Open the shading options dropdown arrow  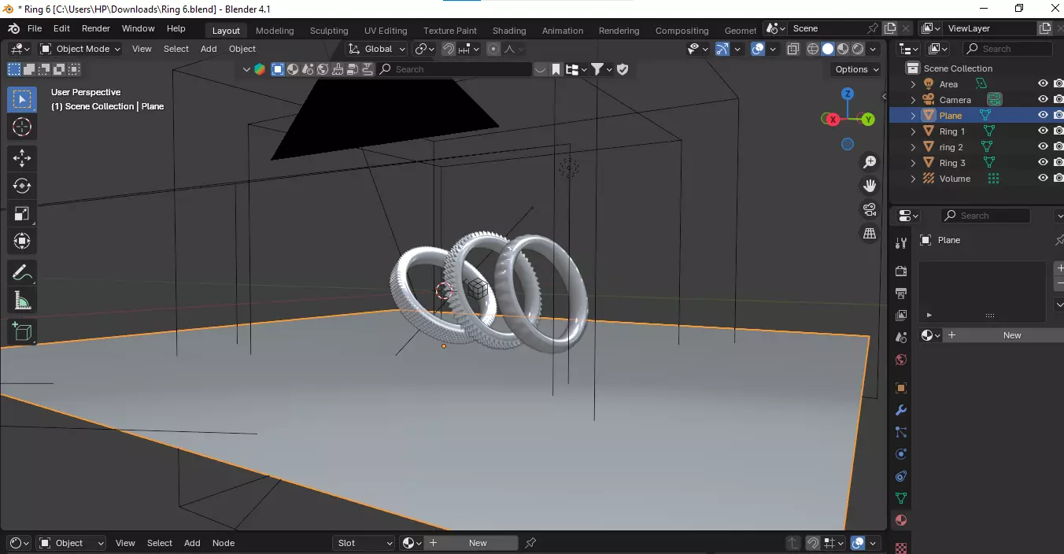(873, 49)
